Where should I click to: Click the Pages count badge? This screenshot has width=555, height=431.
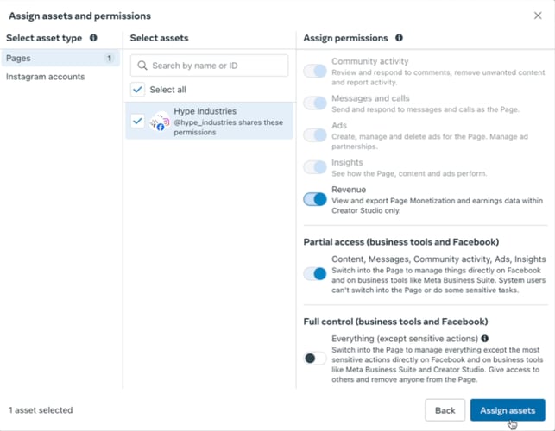click(x=110, y=58)
